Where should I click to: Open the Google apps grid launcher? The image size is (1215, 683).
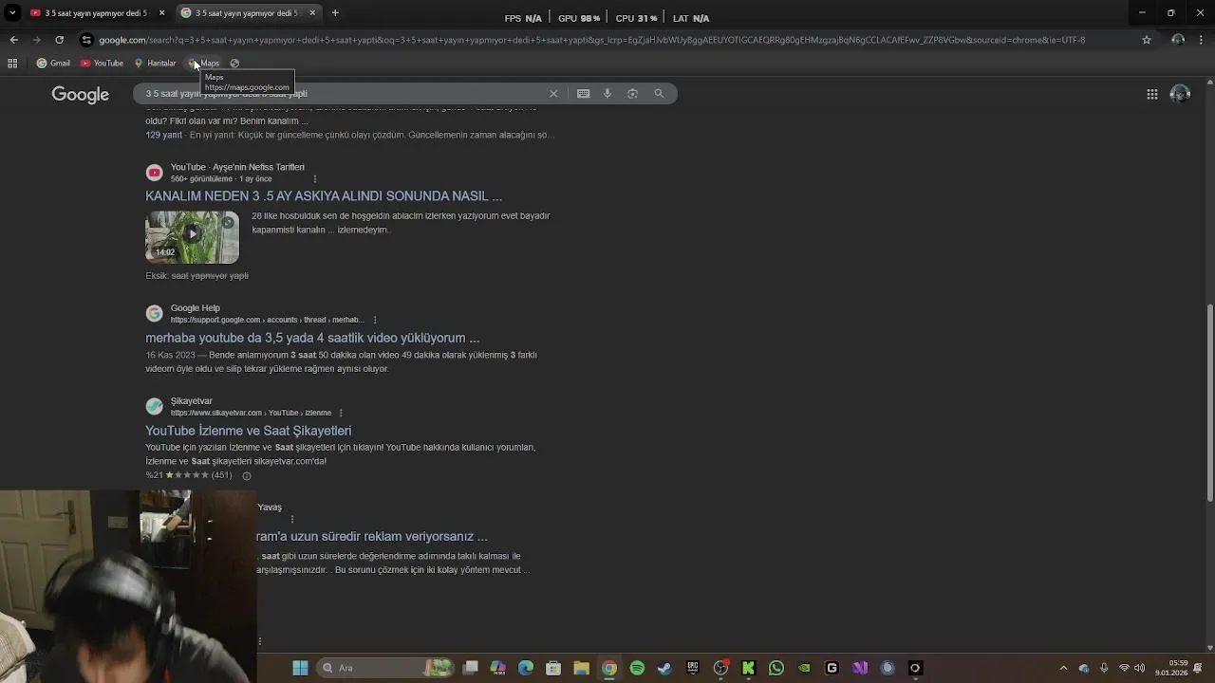(x=1151, y=94)
